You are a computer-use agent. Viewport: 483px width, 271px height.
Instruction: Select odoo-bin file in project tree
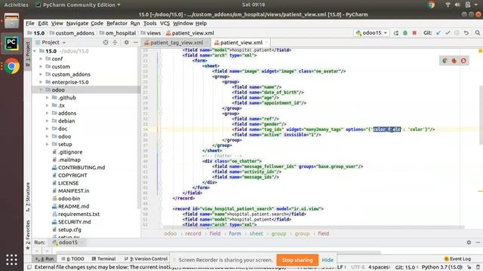(x=69, y=199)
